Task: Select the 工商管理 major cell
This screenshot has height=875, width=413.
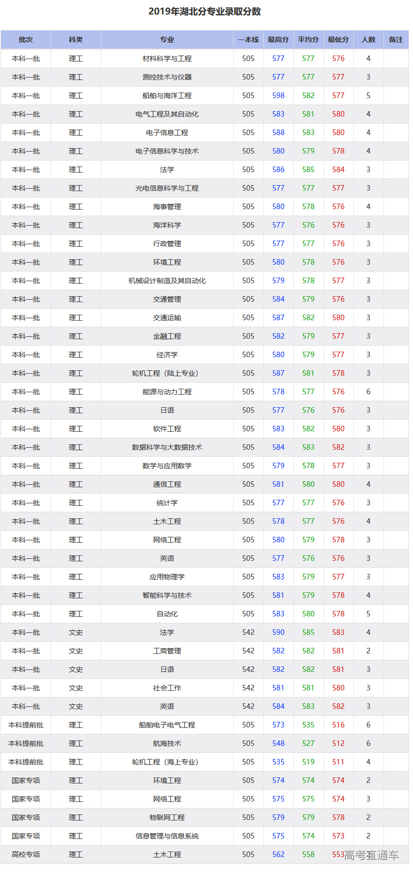Action: pyautogui.click(x=167, y=651)
